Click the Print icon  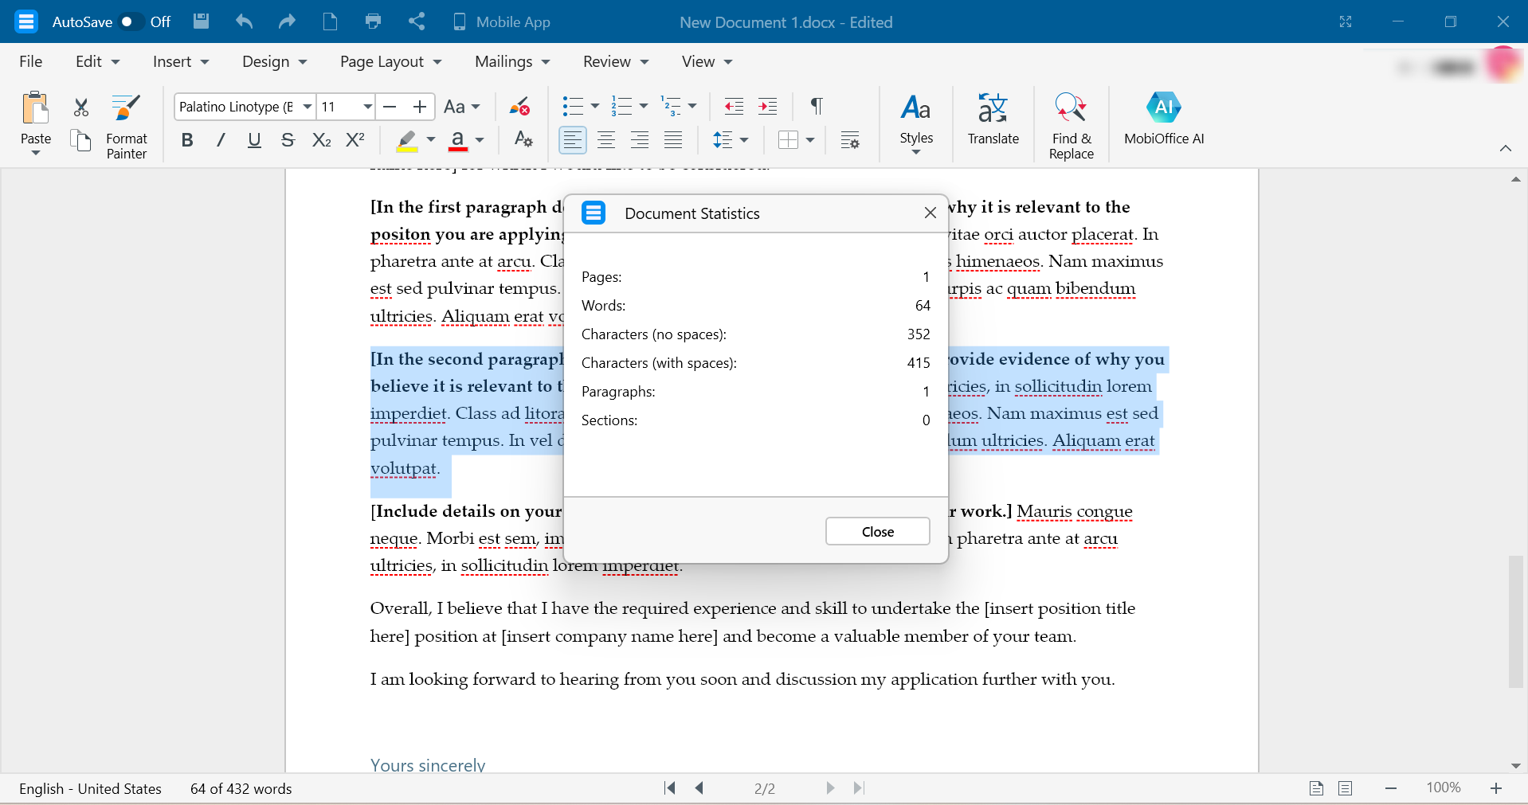click(373, 21)
